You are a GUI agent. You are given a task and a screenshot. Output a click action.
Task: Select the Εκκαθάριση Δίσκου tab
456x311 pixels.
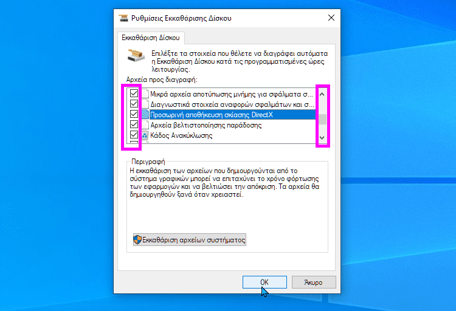(x=151, y=38)
